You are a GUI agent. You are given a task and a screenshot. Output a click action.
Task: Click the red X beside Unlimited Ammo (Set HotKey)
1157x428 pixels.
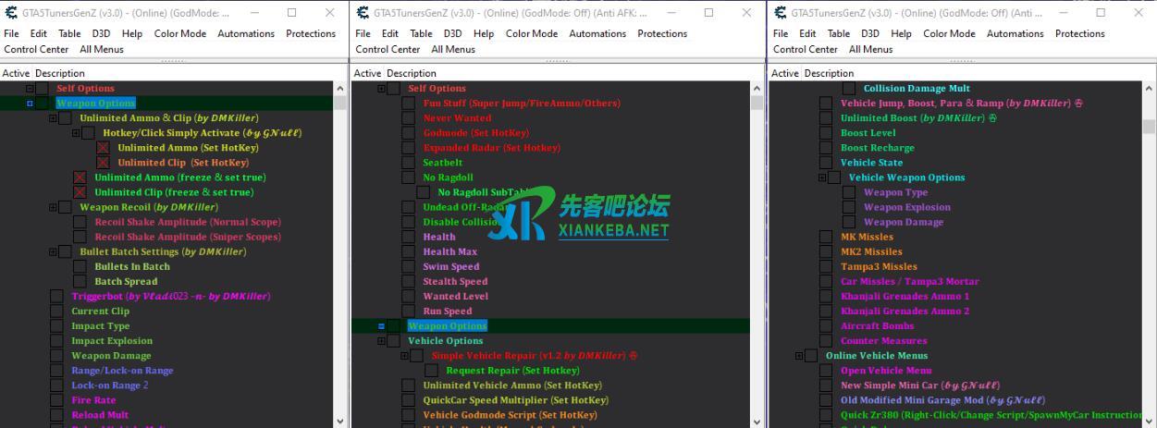coord(103,148)
